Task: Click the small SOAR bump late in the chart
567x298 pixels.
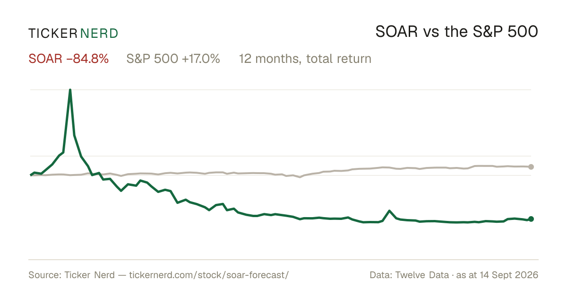Action: [389, 211]
